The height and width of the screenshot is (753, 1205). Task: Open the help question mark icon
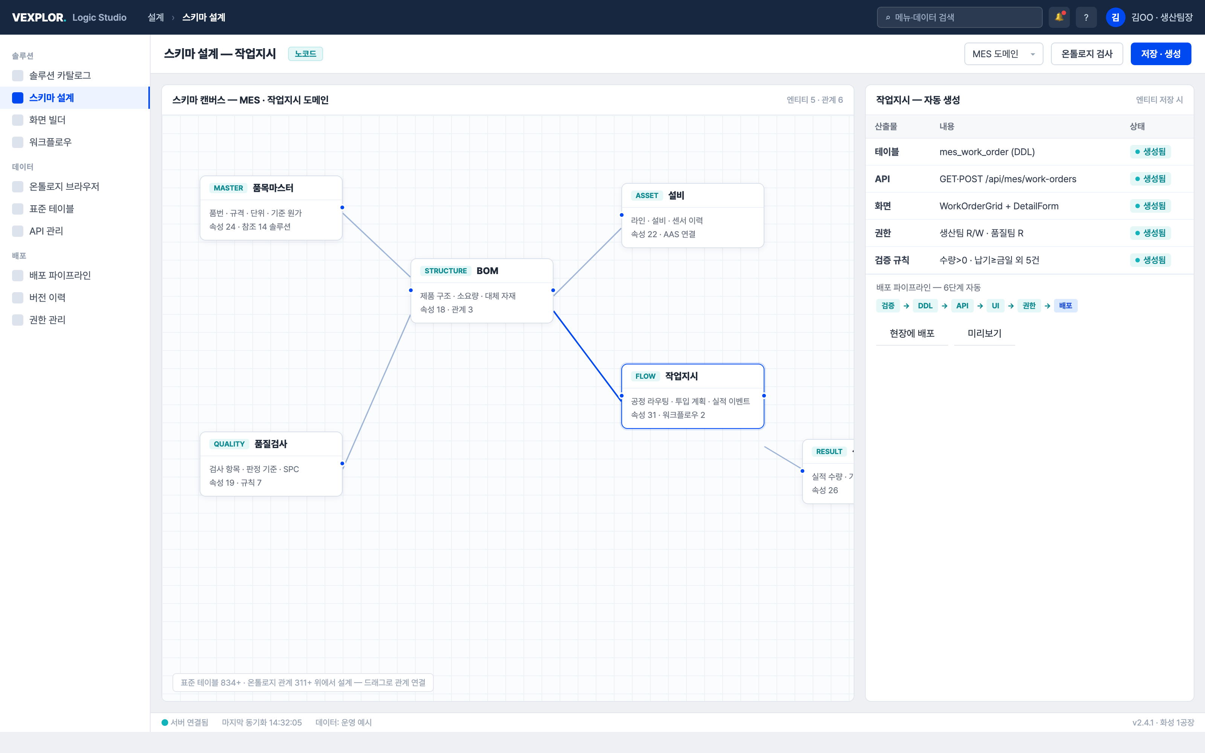1086,17
